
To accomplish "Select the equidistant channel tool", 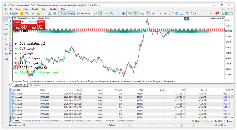I will (x=177, y=13).
